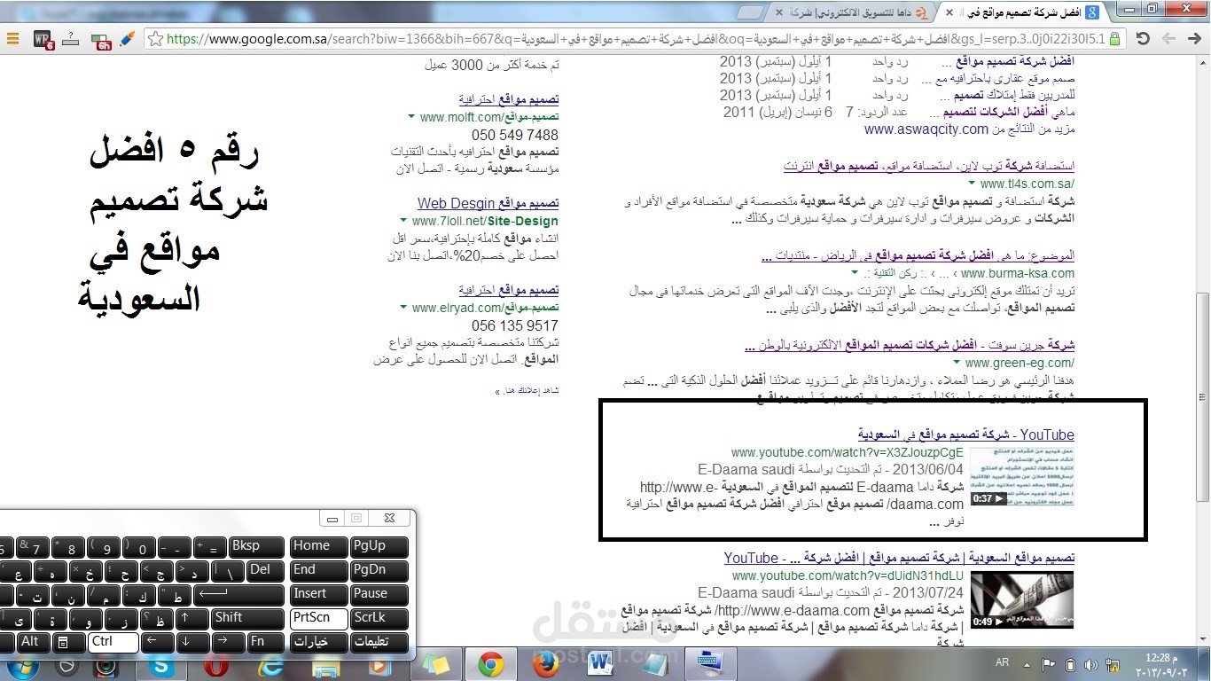
Task: Open the Web Desgin ad link
Action: (488, 204)
